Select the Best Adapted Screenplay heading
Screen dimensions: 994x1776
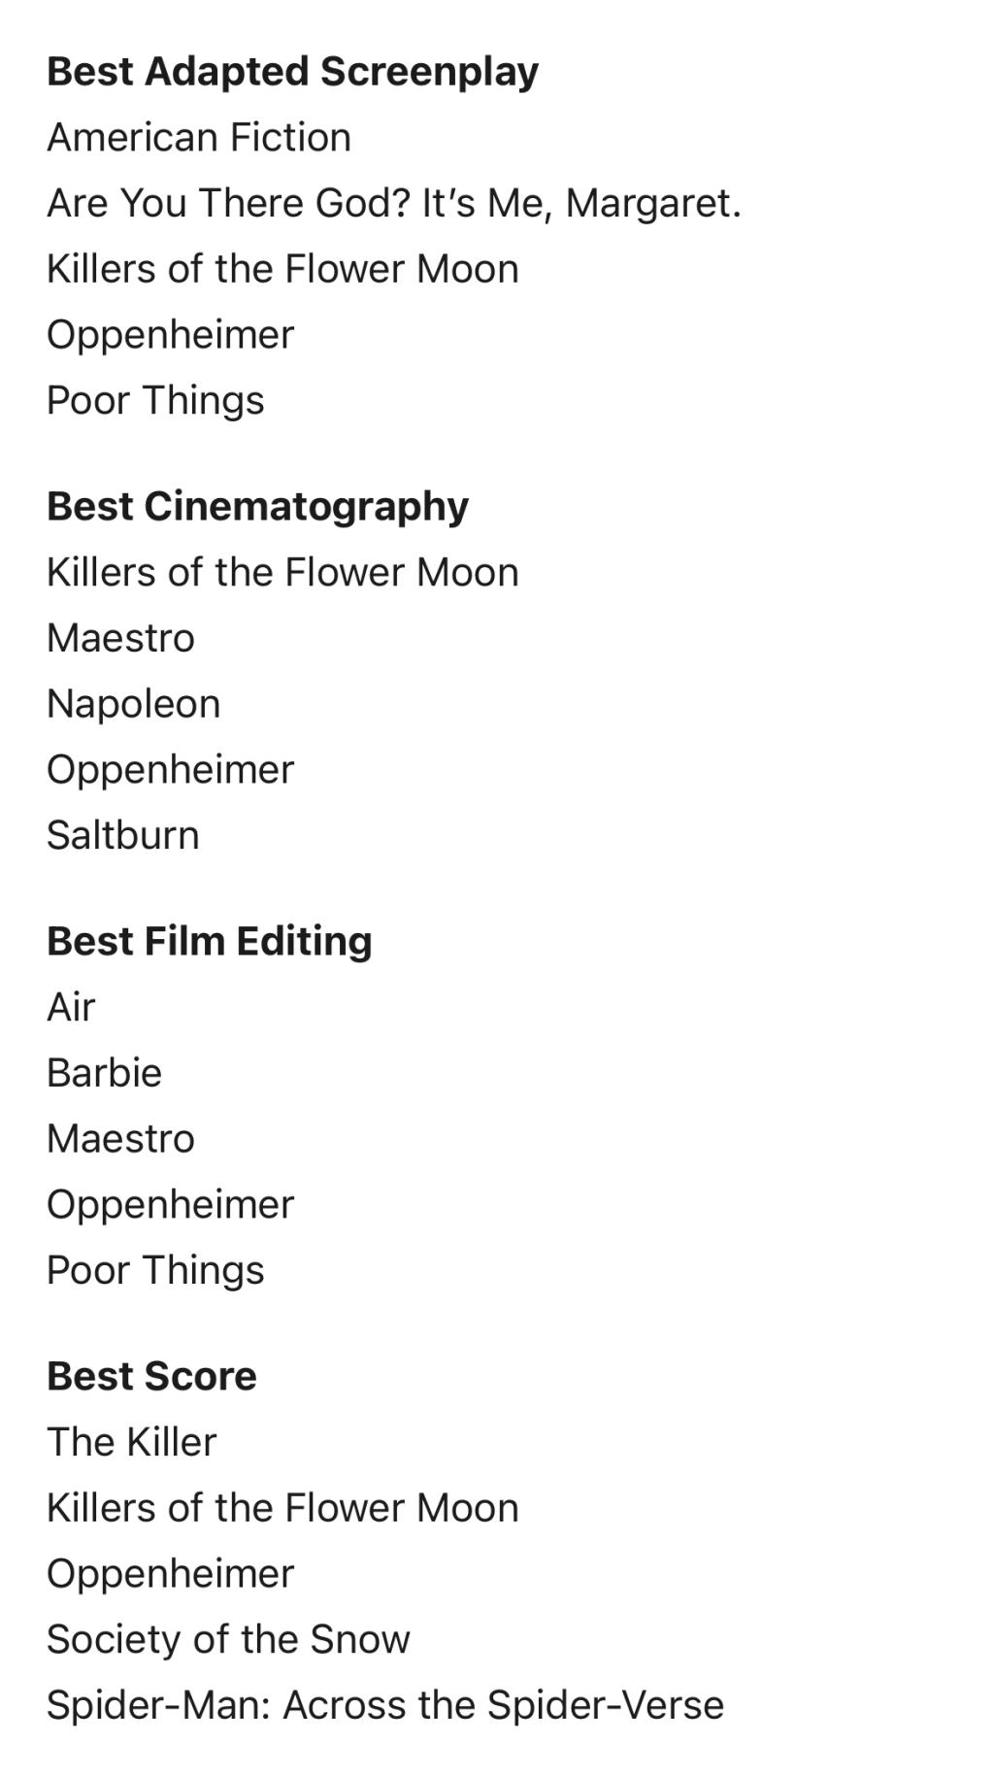(x=292, y=73)
